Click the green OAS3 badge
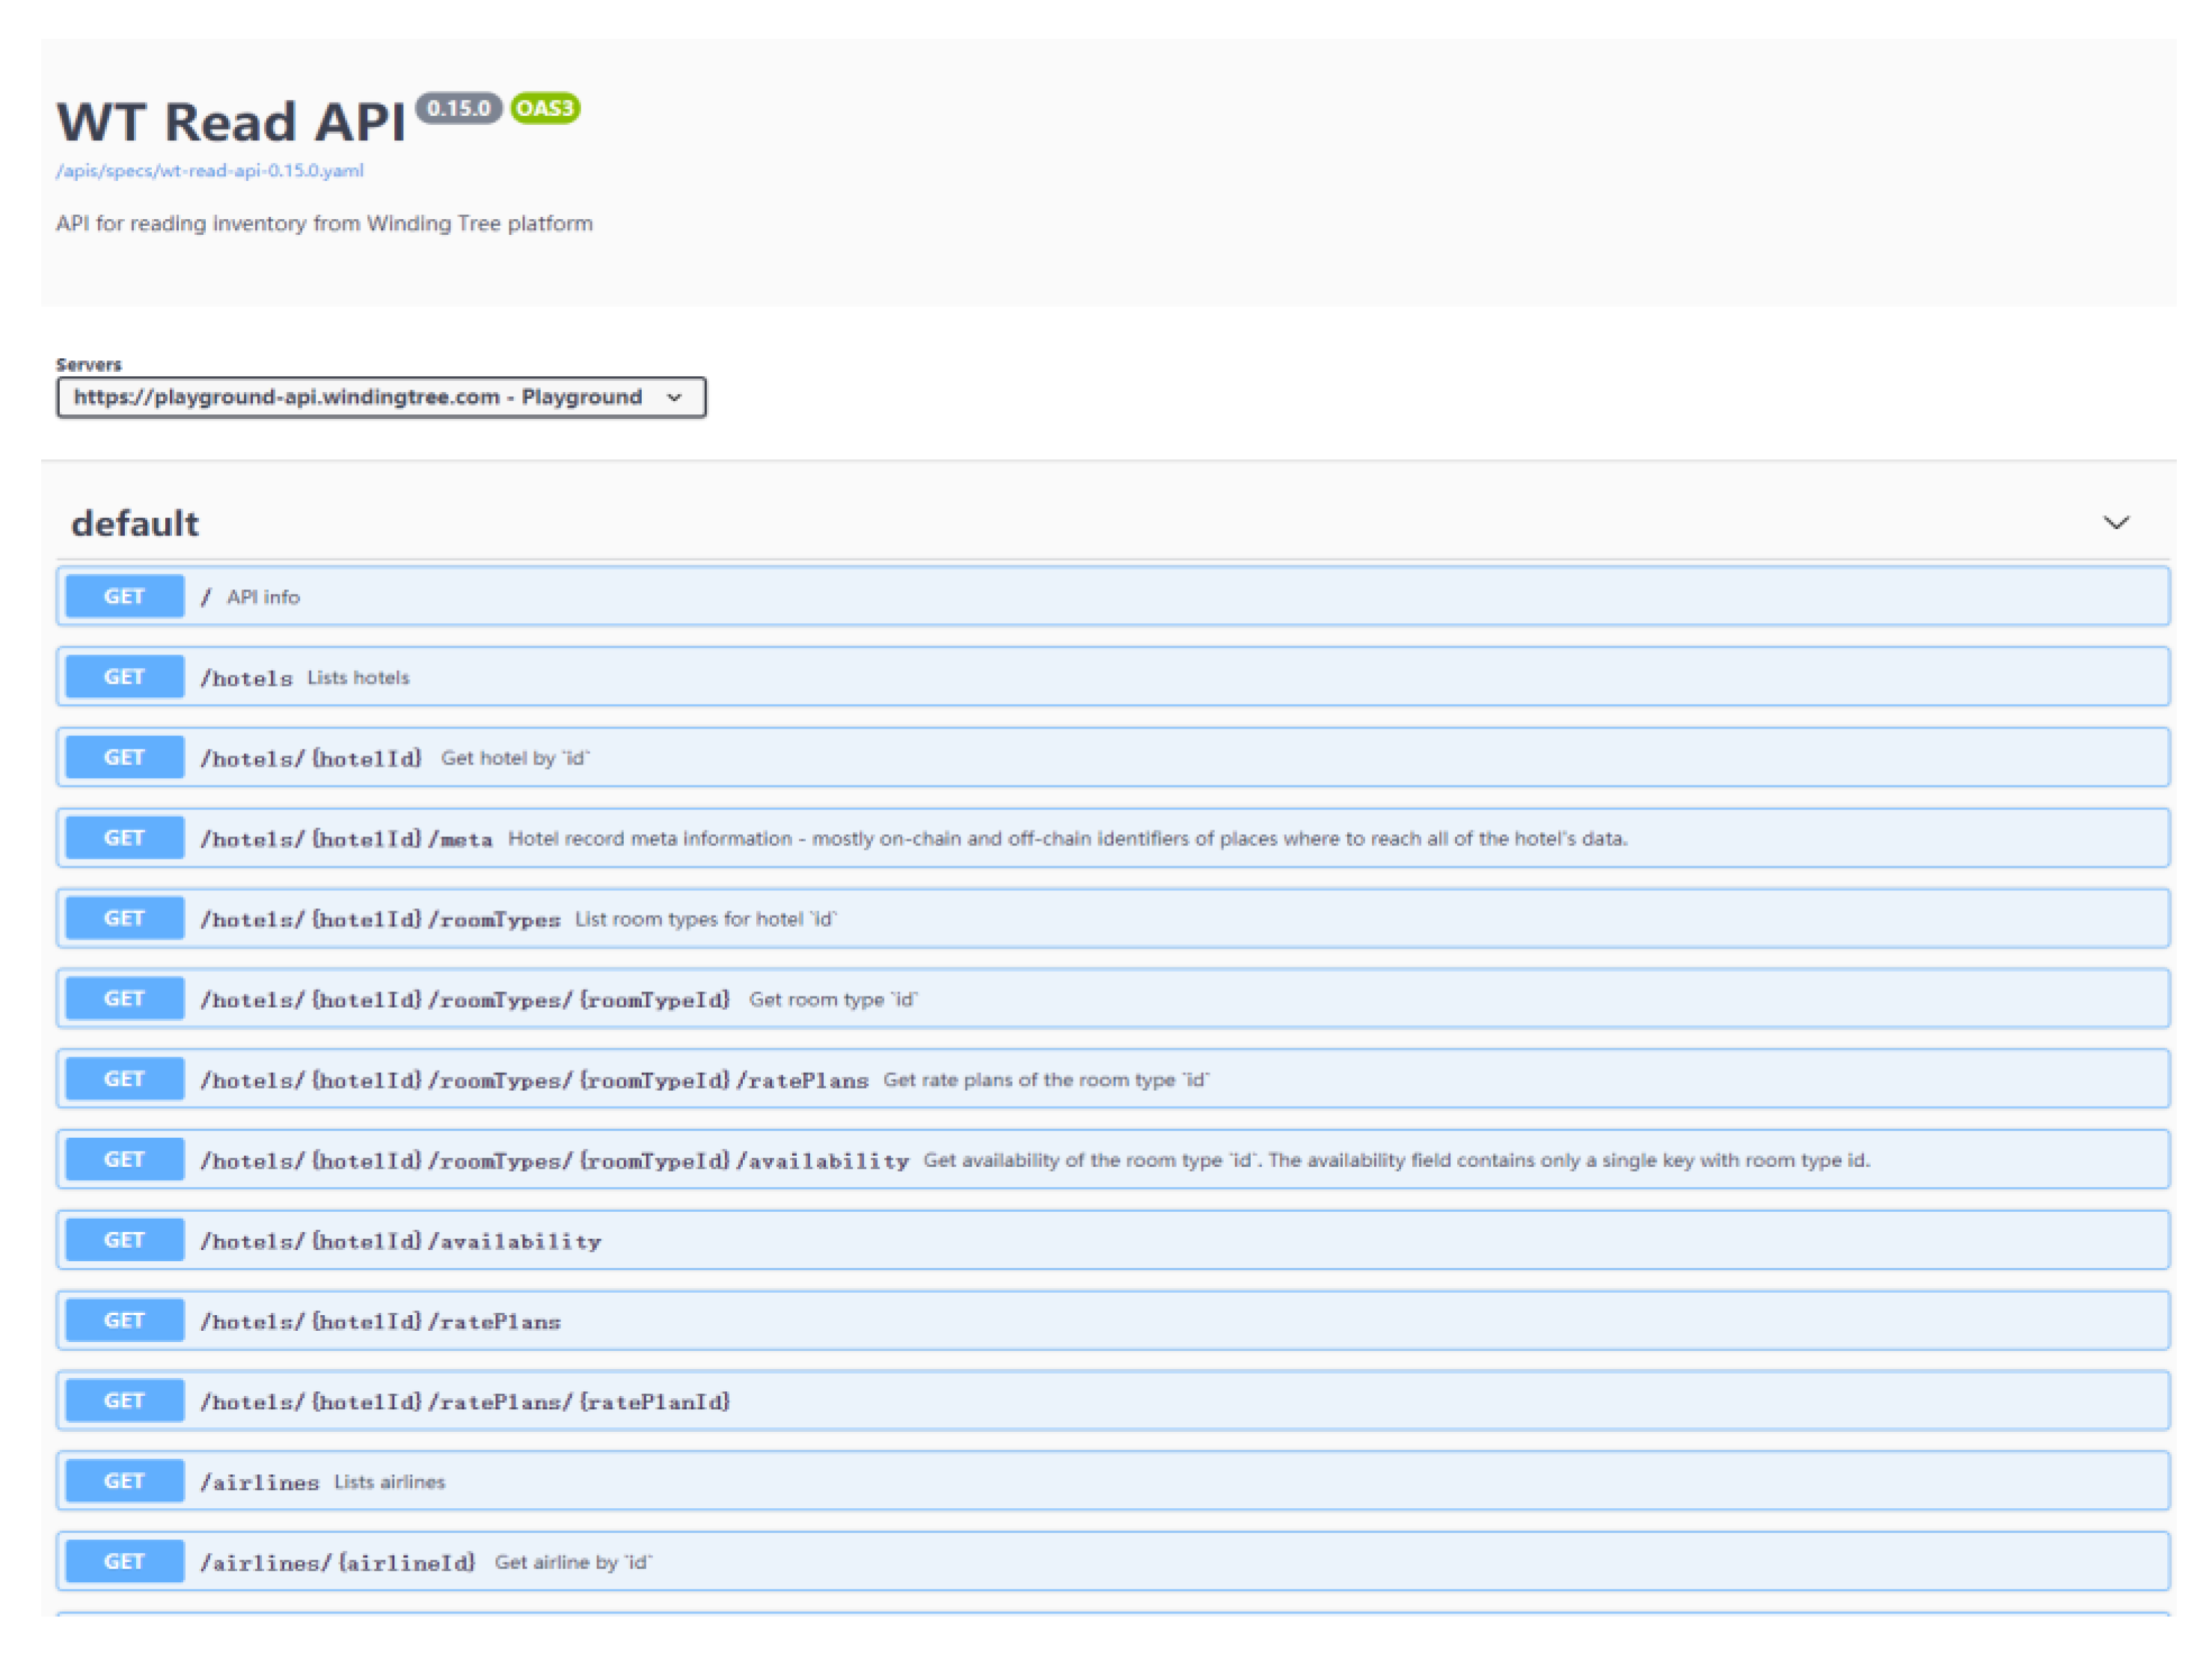 click(x=545, y=108)
